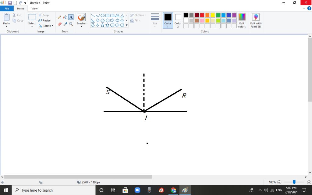Viewport: 312px width, 195px height.
Task: Choose the Right arrow shape
Action: point(112,20)
